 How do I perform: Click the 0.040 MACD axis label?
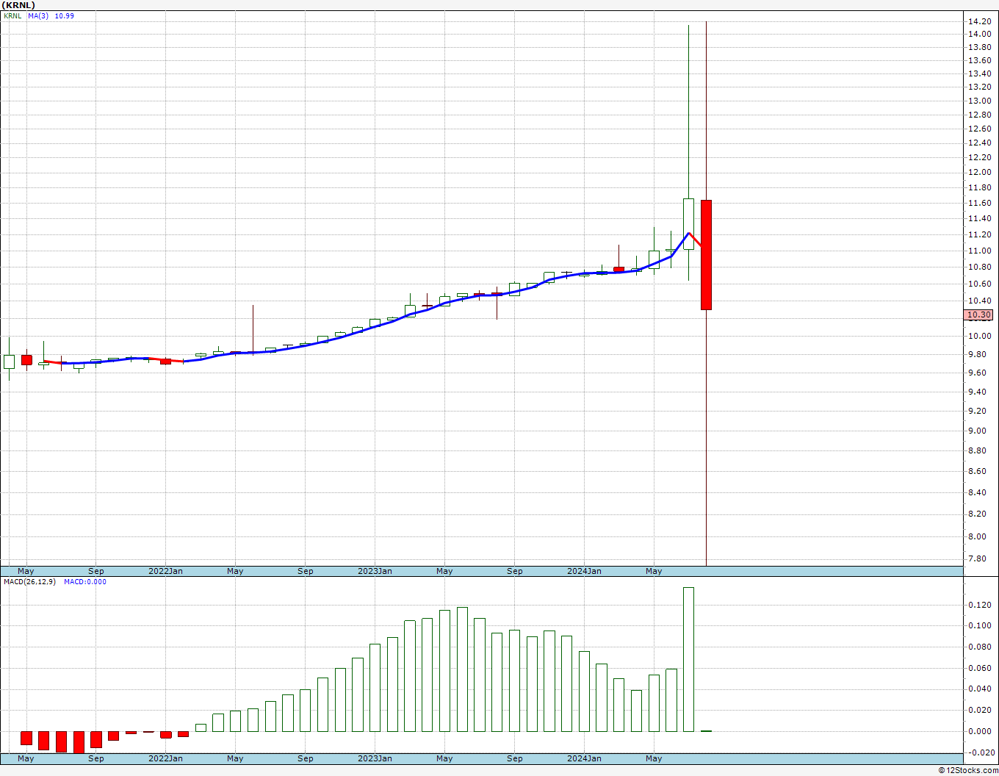pos(979,689)
